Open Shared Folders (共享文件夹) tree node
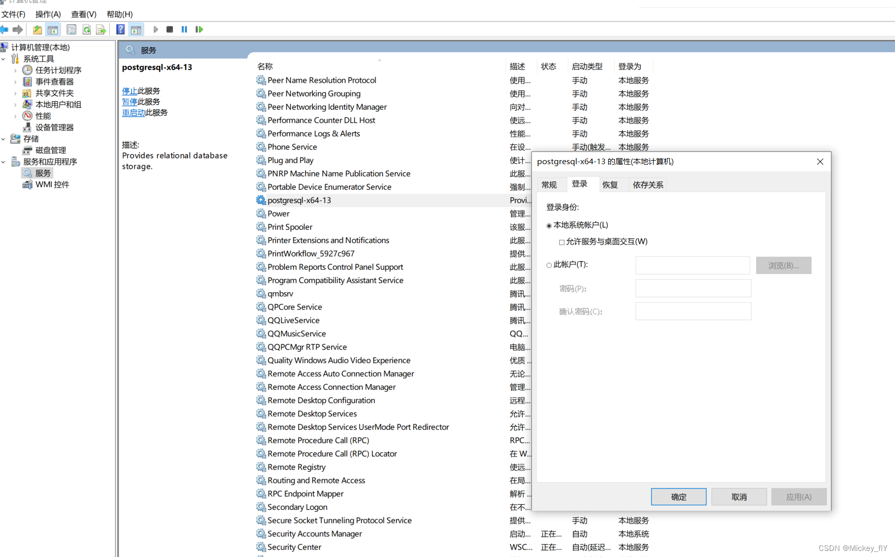The width and height of the screenshot is (895, 557). (x=54, y=93)
